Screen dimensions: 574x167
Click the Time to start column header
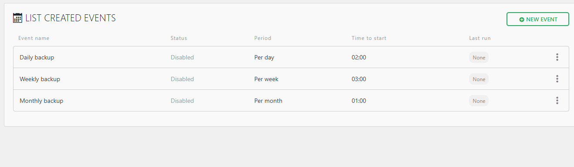coord(369,38)
